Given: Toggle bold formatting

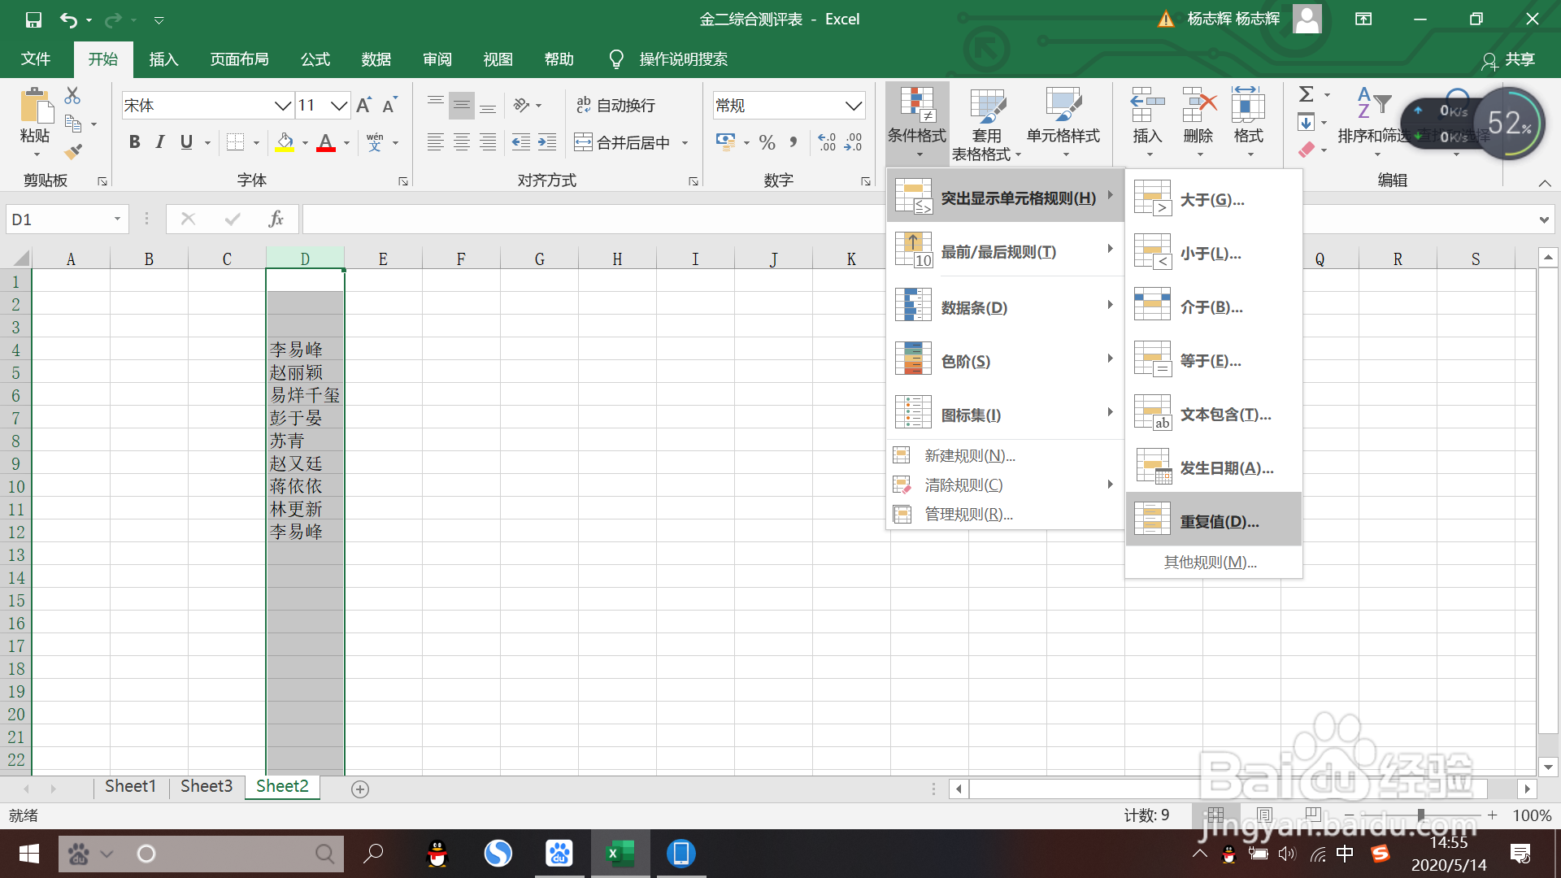Looking at the screenshot, I should [135, 142].
